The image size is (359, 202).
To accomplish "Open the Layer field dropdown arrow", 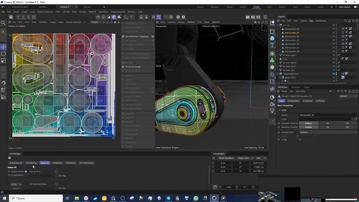I will click(x=352, y=119).
